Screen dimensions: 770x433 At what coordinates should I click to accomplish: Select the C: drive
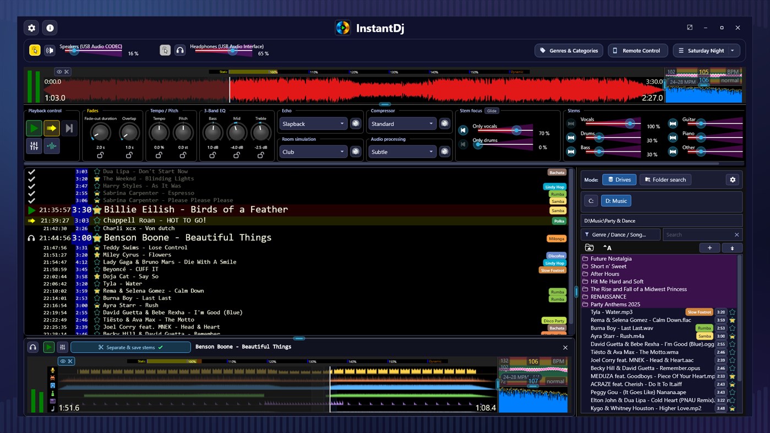[591, 201]
